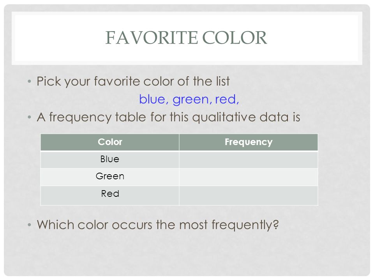The image size is (374, 280).
Task: Click the bullet before 'A frequency table'
Action: [29, 117]
